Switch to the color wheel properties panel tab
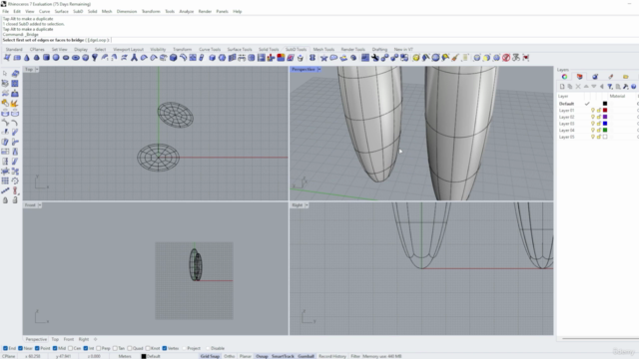 pos(564,77)
